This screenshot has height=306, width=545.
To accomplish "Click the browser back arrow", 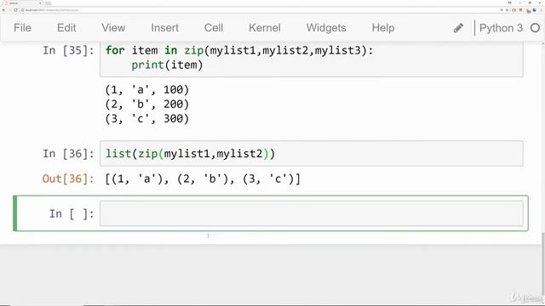I will coord(3,10).
